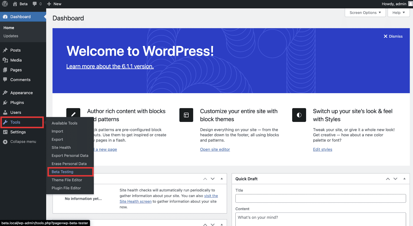The width and height of the screenshot is (413, 226).
Task: Click the comments bubble icon in admin bar
Action: [x=35, y=4]
